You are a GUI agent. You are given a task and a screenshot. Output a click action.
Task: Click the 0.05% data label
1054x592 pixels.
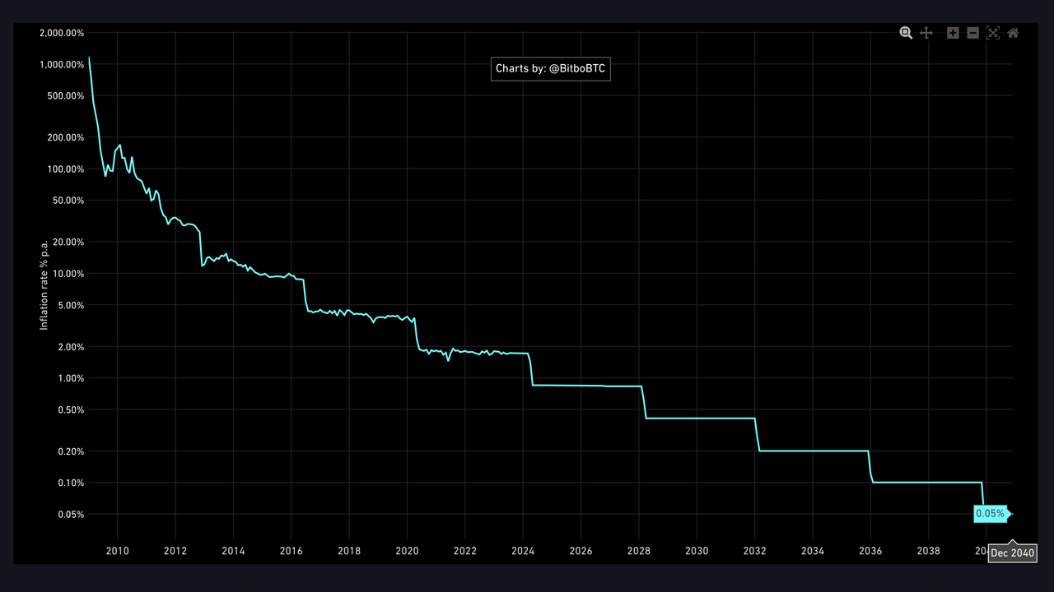click(990, 513)
